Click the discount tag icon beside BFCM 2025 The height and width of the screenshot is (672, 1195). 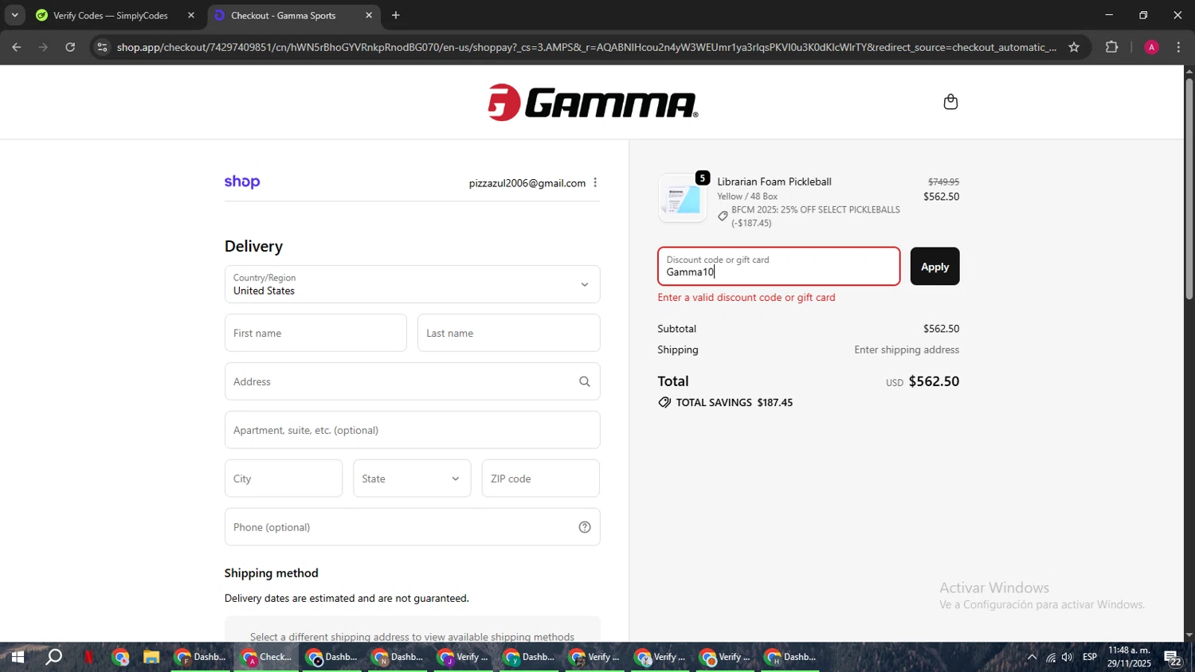click(x=723, y=216)
